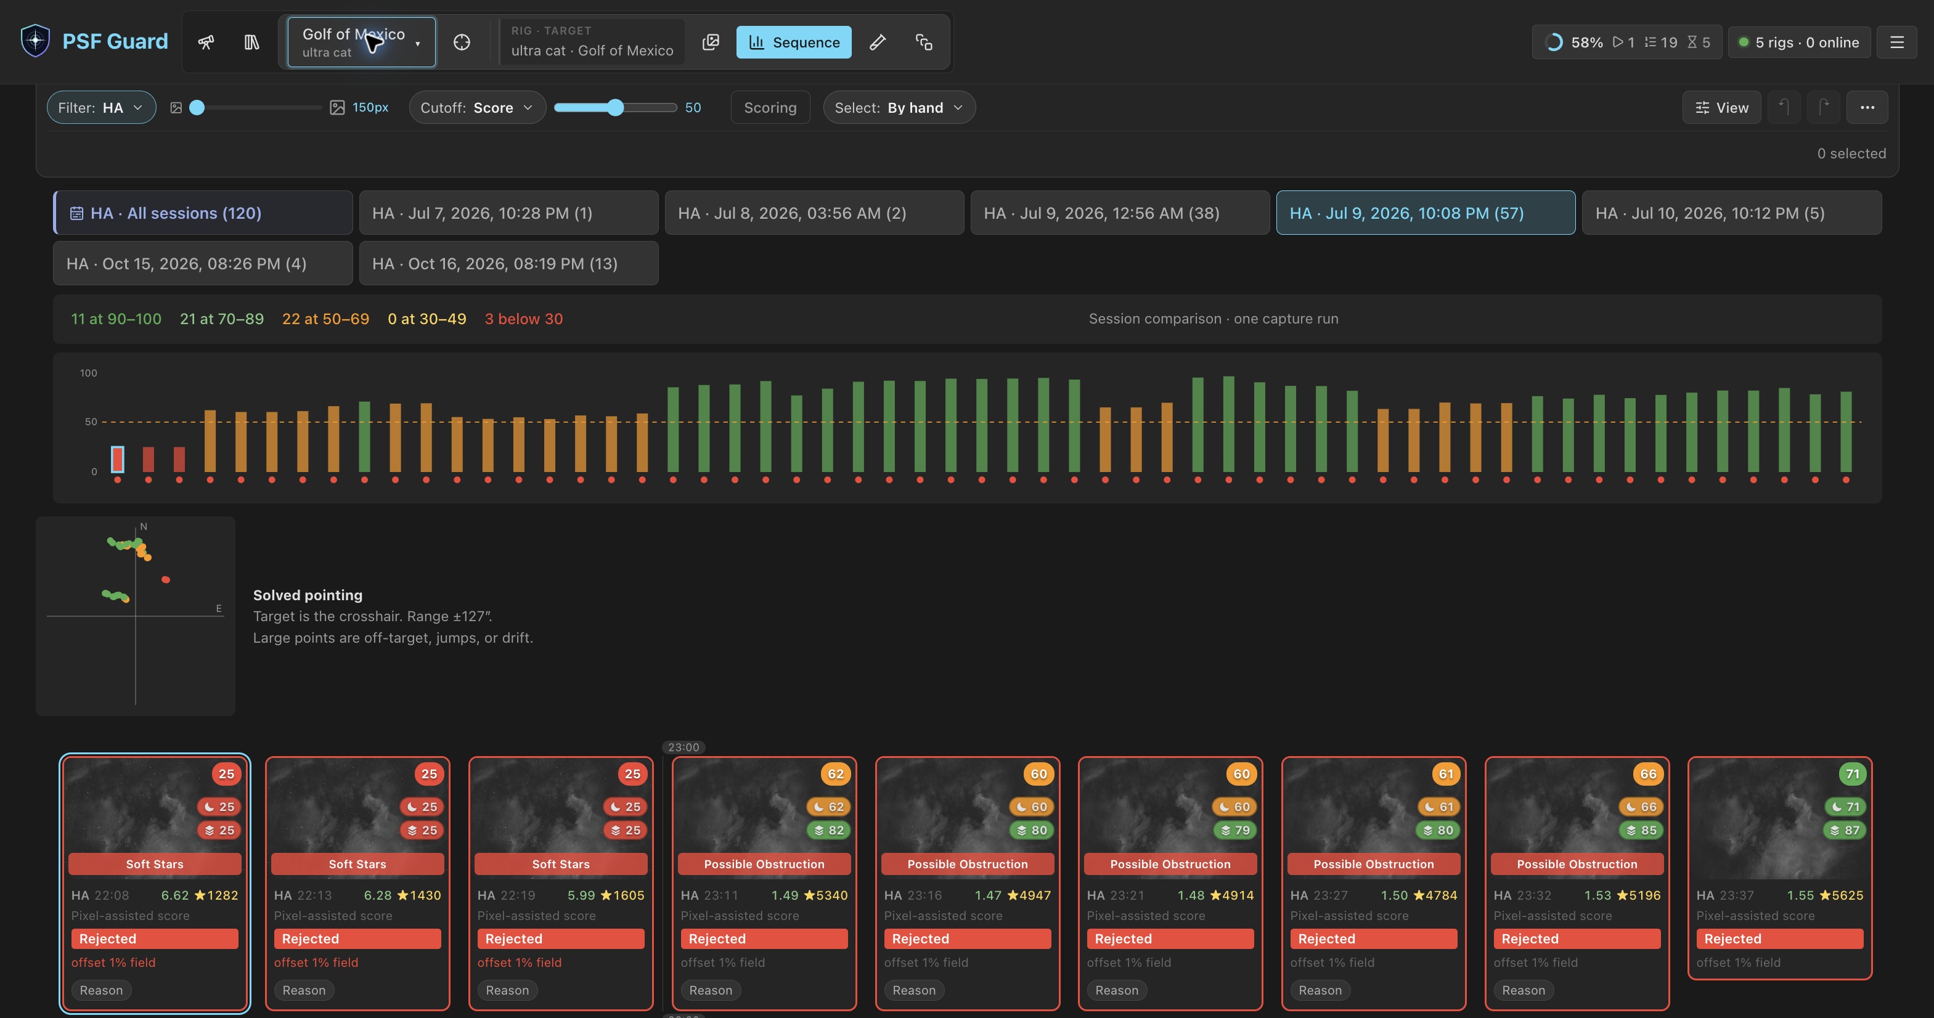The image size is (1934, 1018).
Task: Open the Cutoff: Score dropdown
Action: [x=477, y=107]
